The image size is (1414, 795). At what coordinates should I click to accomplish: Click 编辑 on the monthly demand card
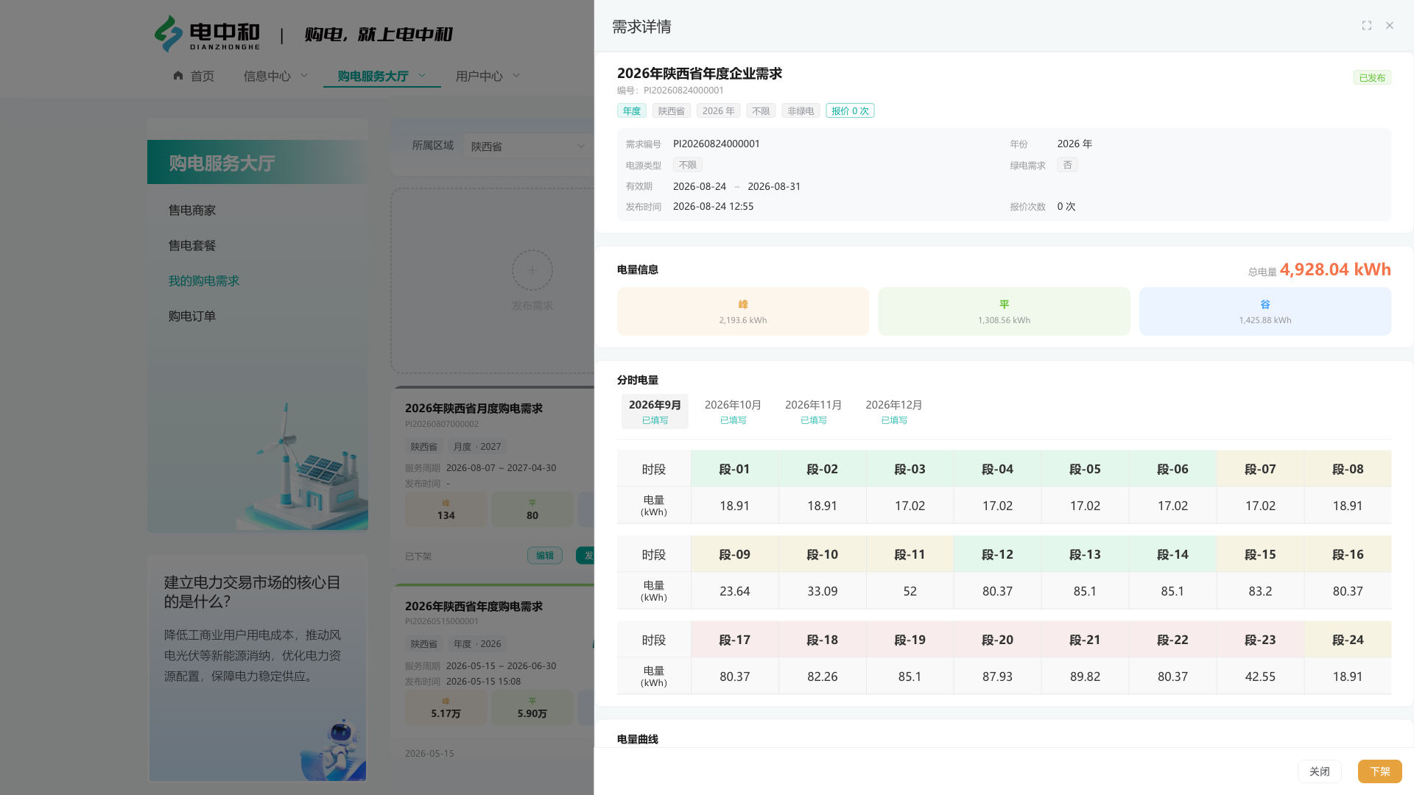(x=545, y=556)
